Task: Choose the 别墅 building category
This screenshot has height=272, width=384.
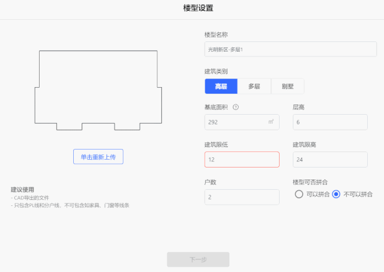Action: (287, 86)
